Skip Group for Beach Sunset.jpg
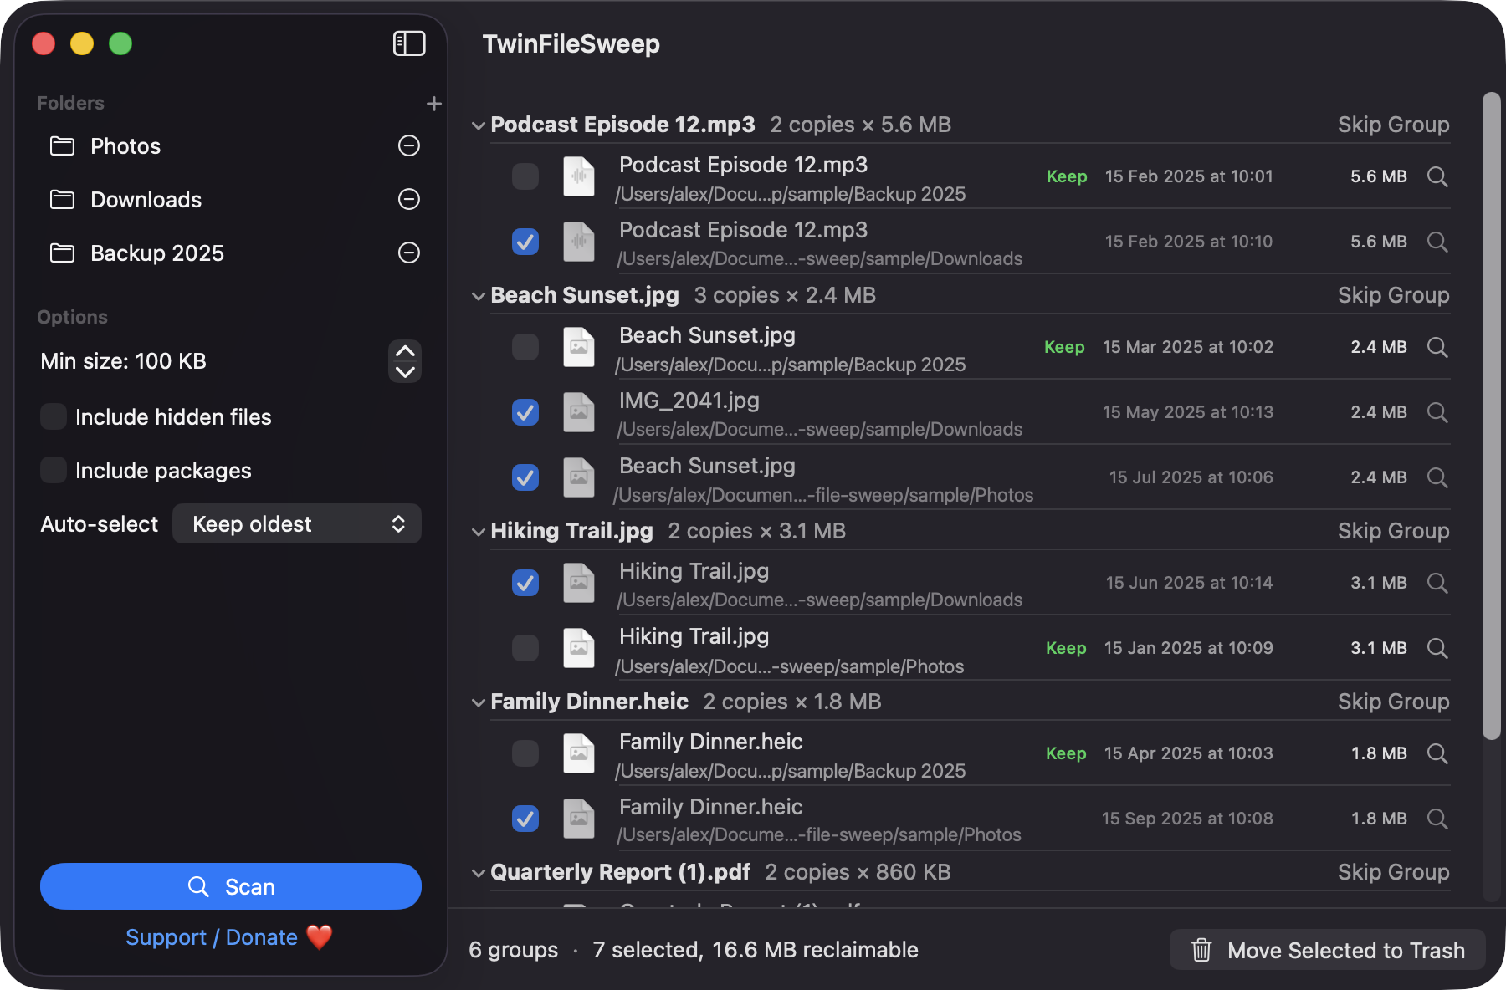Screen dimensions: 1506x990 click(1393, 295)
